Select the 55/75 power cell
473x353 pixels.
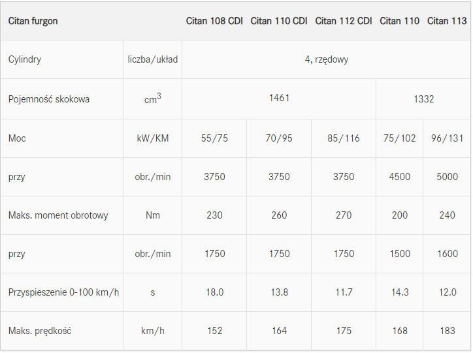pos(214,138)
